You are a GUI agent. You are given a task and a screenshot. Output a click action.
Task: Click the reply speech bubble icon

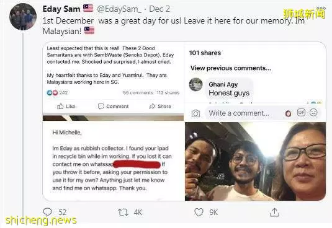click(47, 212)
